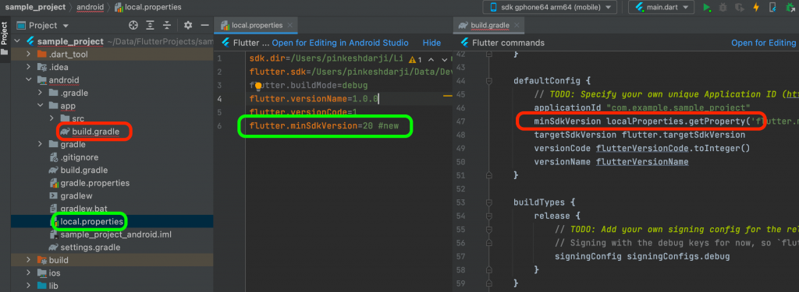Image resolution: width=799 pixels, height=292 pixels.
Task: Select gradlew file
Action: point(76,196)
